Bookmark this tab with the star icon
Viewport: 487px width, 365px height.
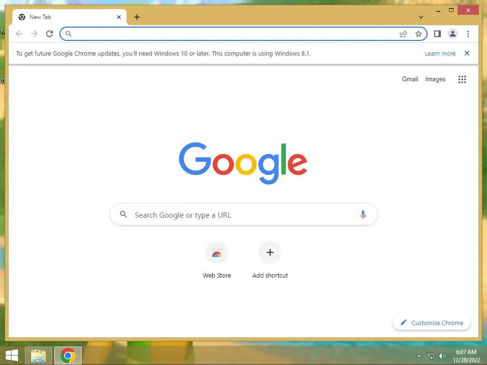(x=419, y=34)
